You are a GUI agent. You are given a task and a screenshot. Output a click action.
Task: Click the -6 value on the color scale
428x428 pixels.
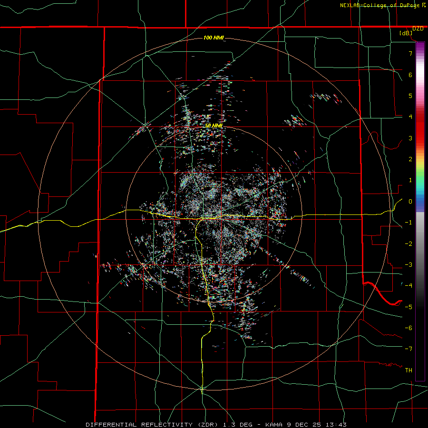click(409, 328)
